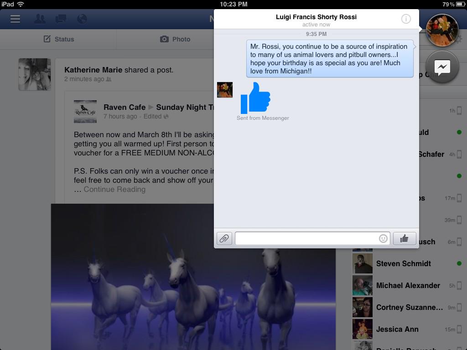The height and width of the screenshot is (350, 467).
Task: Click the message text input field
Action: 312,238
